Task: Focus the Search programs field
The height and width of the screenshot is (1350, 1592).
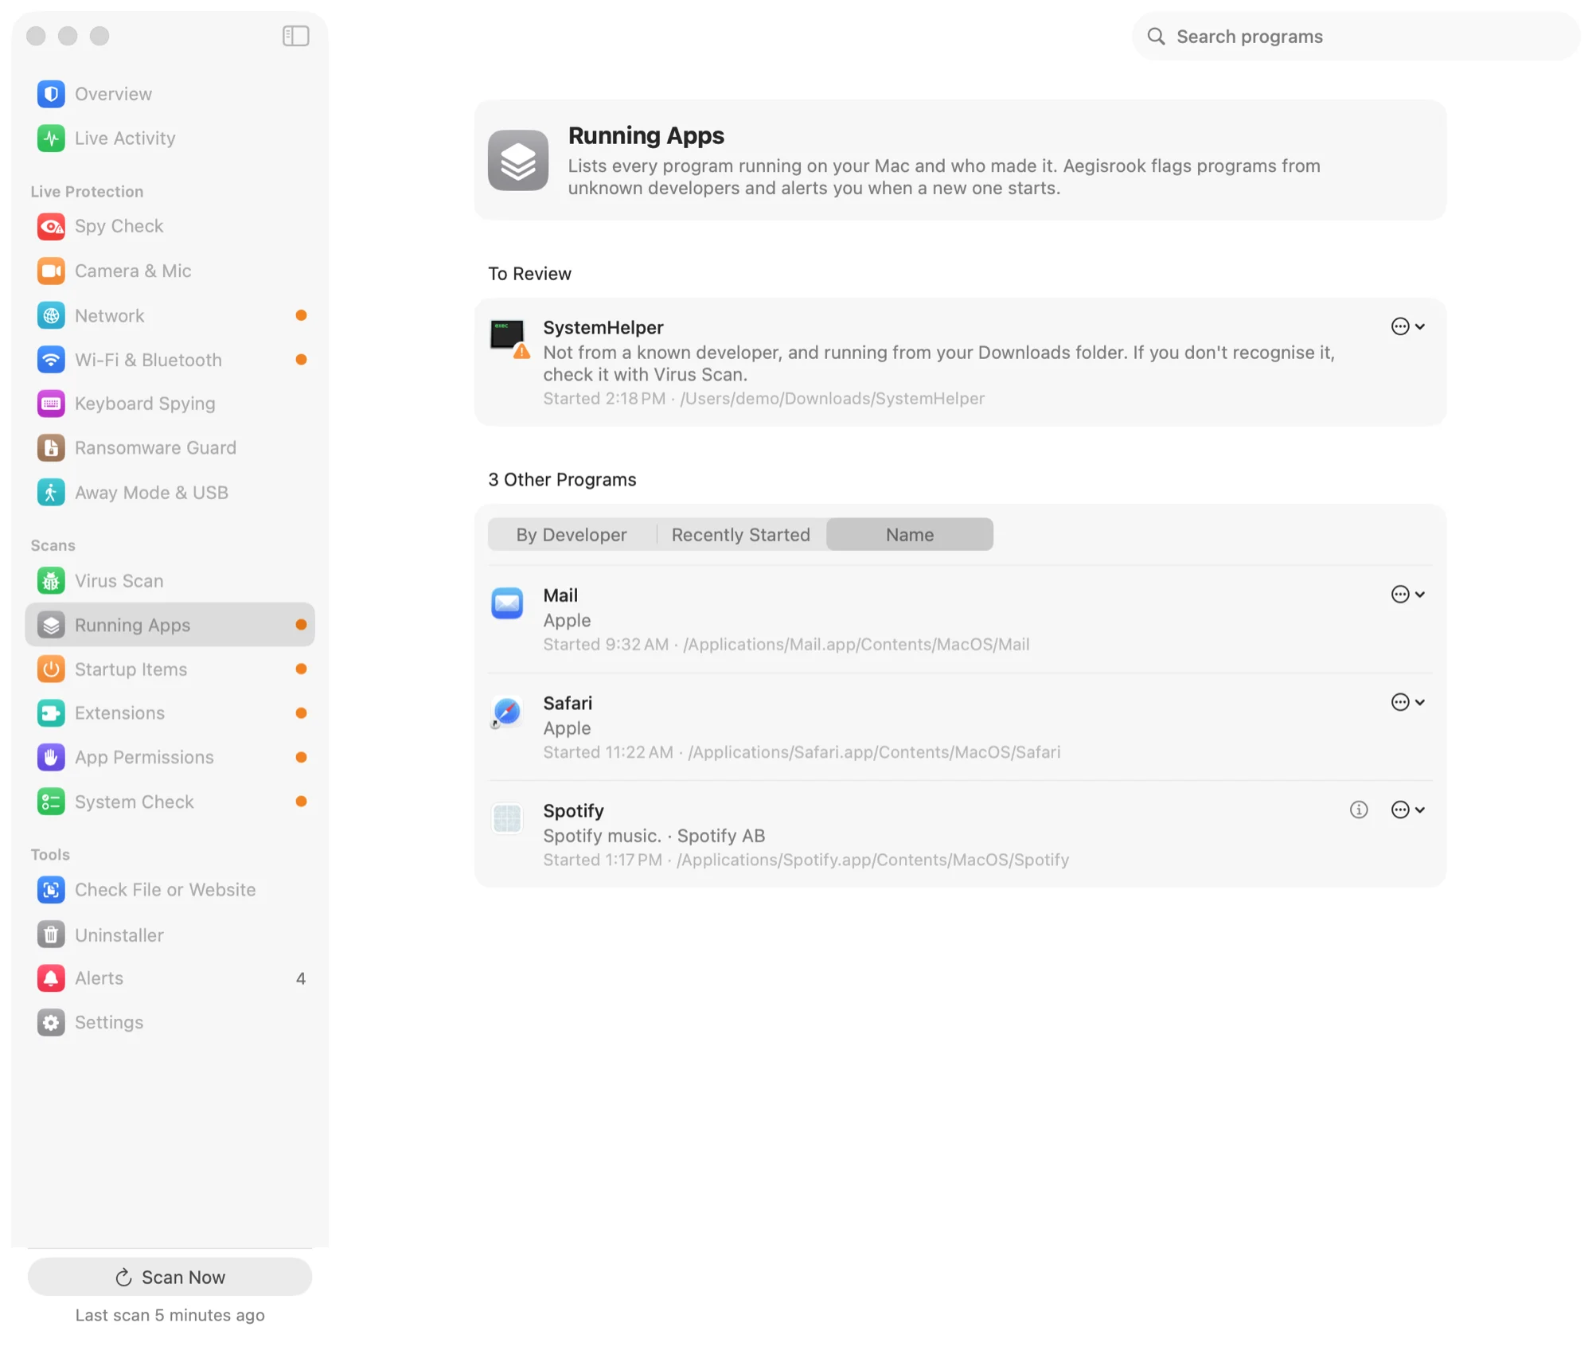Action: click(x=1356, y=37)
